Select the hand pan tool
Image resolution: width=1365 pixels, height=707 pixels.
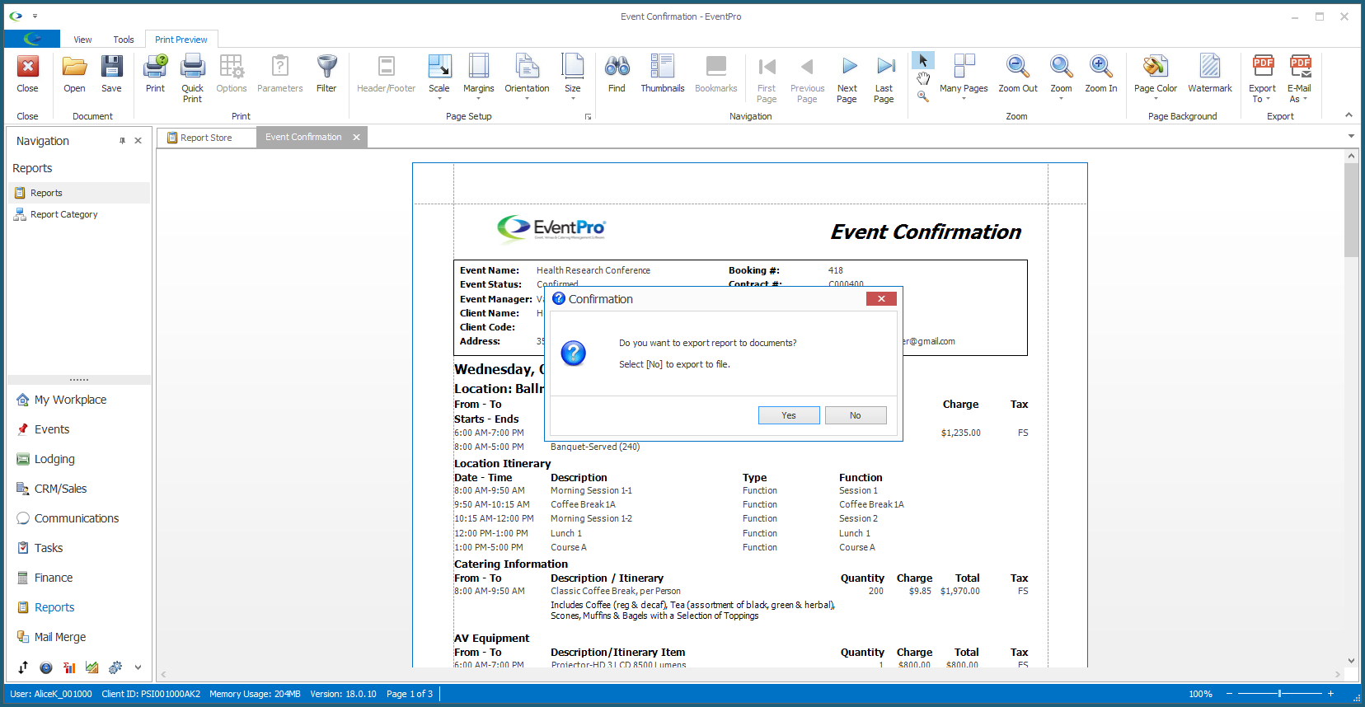pos(923,78)
